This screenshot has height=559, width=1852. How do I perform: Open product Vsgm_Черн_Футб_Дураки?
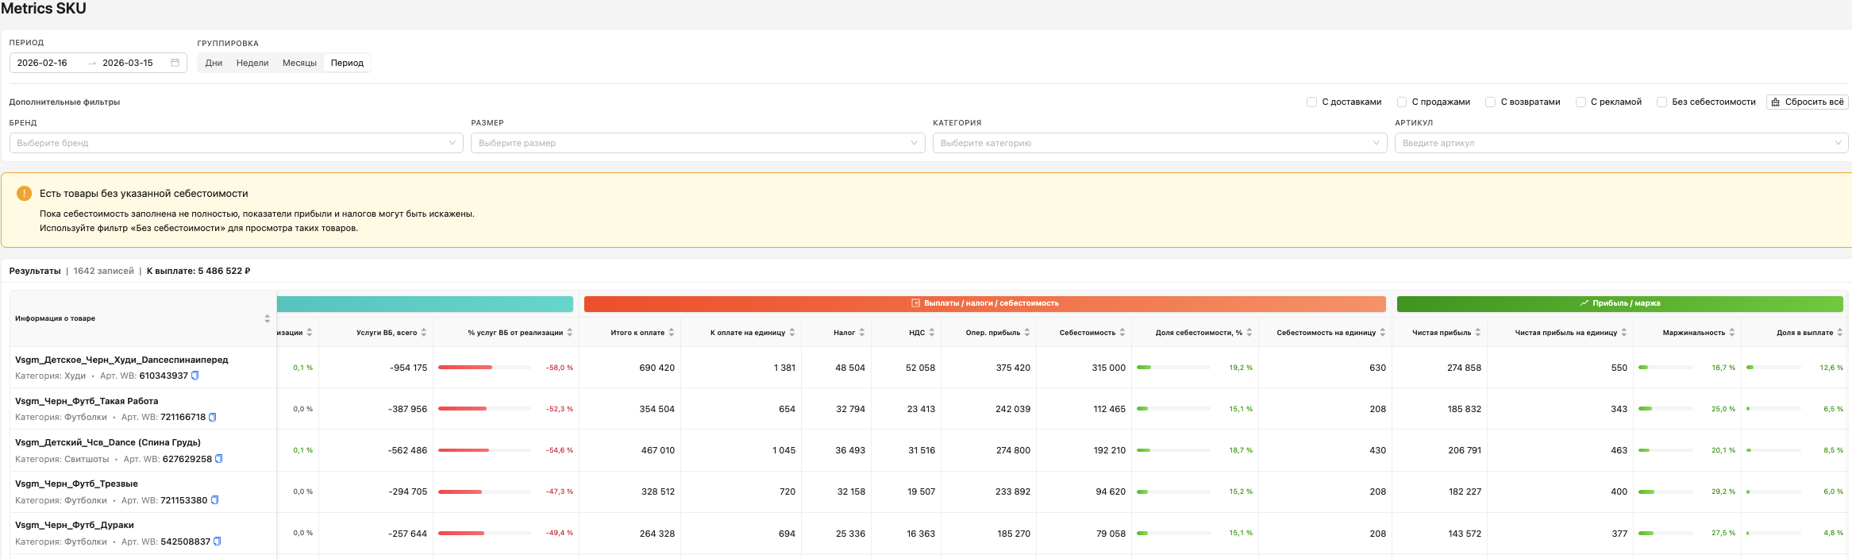coord(75,525)
